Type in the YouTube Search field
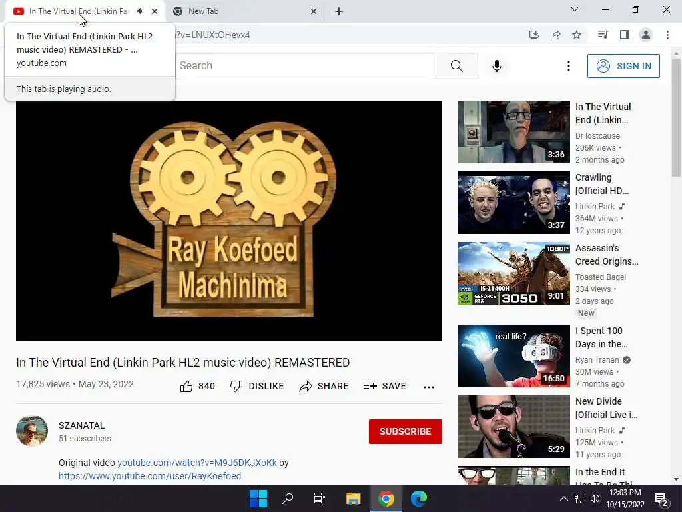Viewport: 682px width, 512px height. [304, 66]
